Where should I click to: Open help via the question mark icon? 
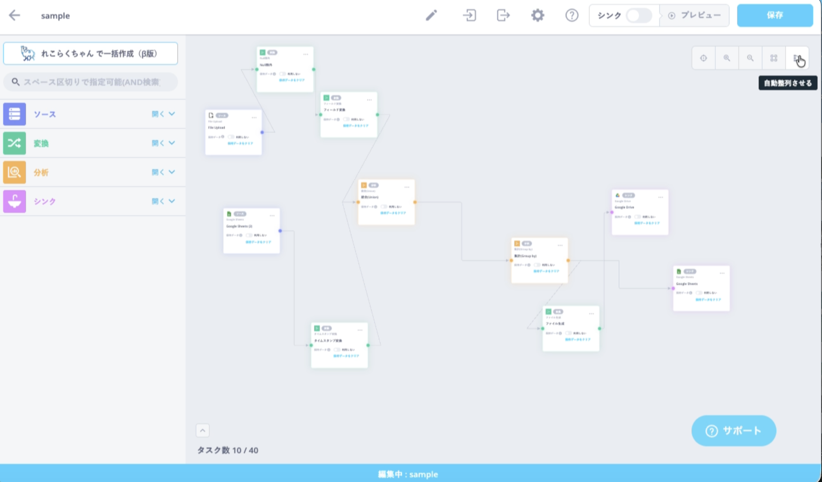pos(572,15)
